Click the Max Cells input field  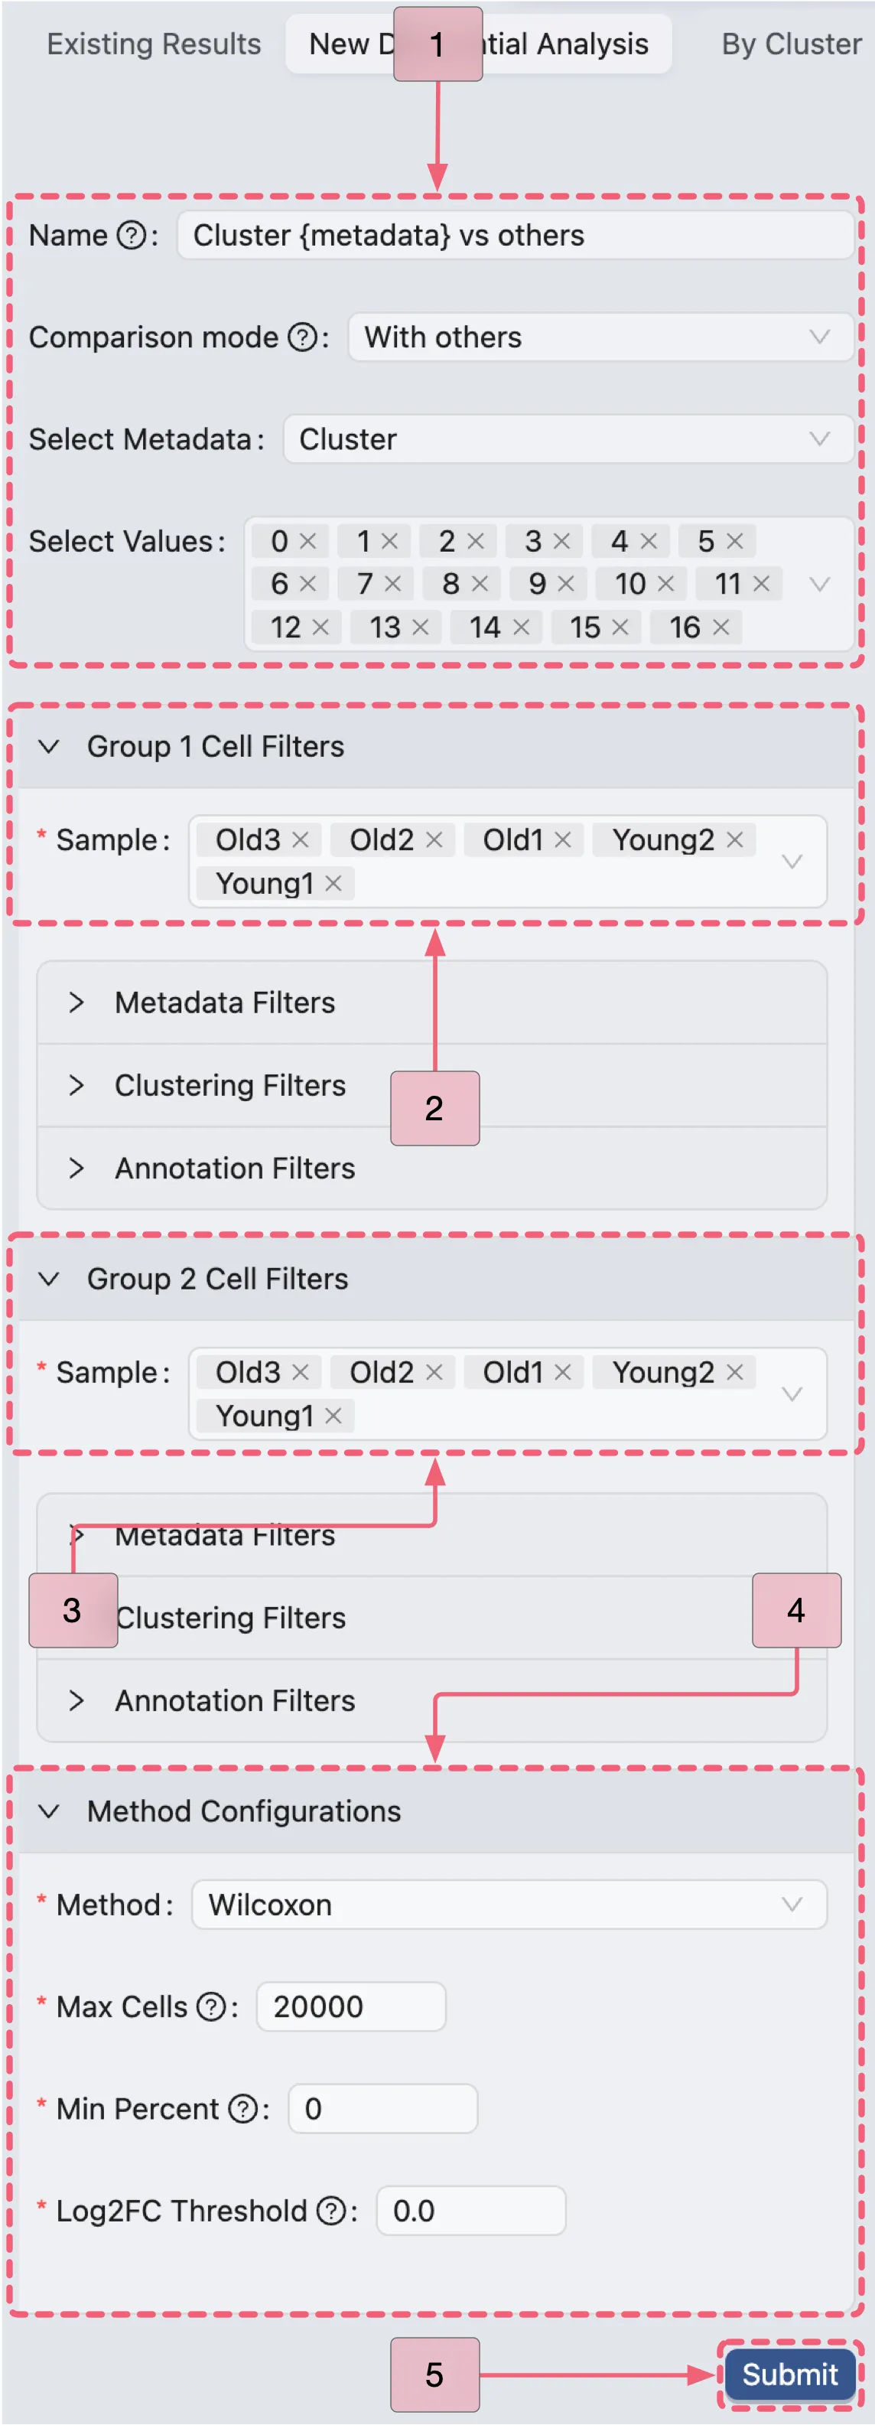coord(350,2006)
